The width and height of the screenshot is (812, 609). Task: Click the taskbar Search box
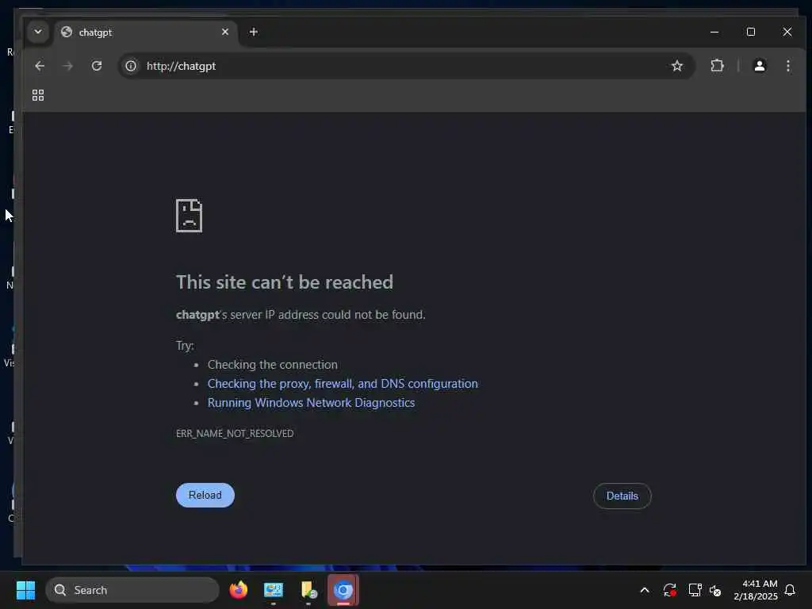pyautogui.click(x=132, y=590)
